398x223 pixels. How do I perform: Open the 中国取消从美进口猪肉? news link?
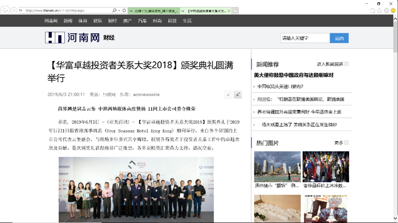pyautogui.click(x=280, y=86)
